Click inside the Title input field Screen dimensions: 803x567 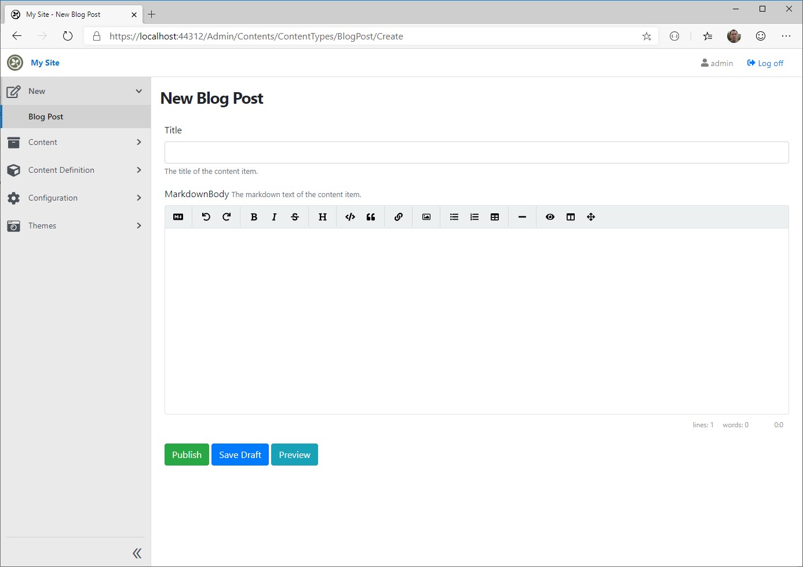tap(476, 152)
